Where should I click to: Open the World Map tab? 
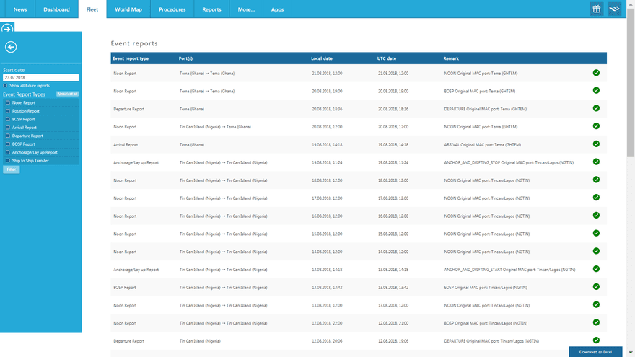pyautogui.click(x=128, y=9)
